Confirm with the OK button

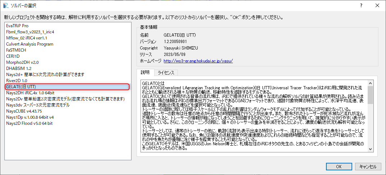click(339, 166)
